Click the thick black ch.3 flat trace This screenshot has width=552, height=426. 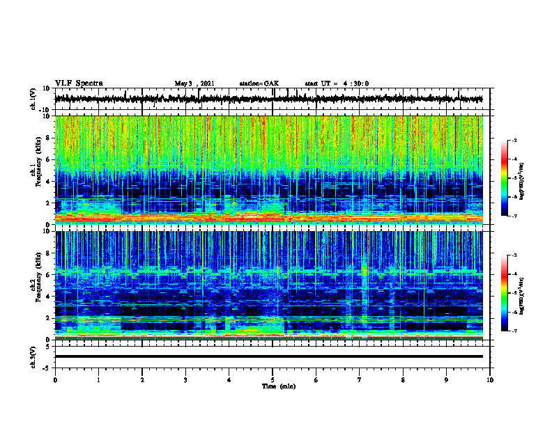(268, 356)
